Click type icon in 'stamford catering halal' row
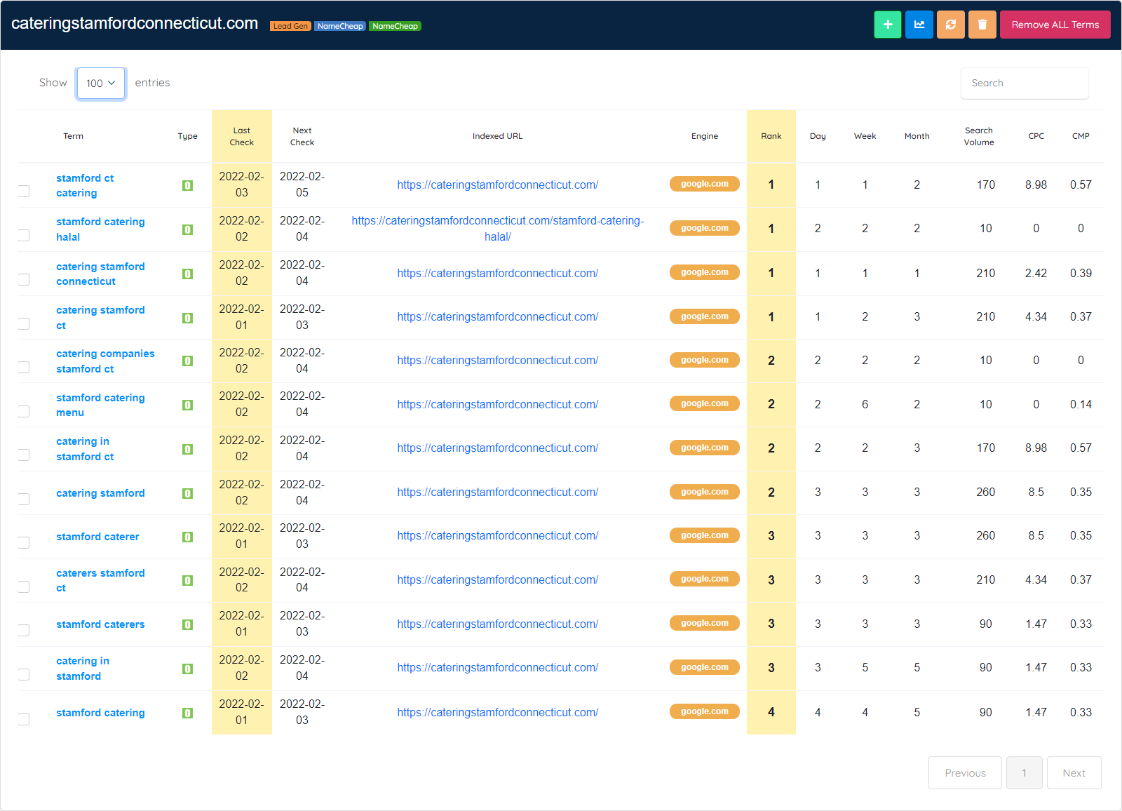The height and width of the screenshot is (811, 1122). point(187,229)
